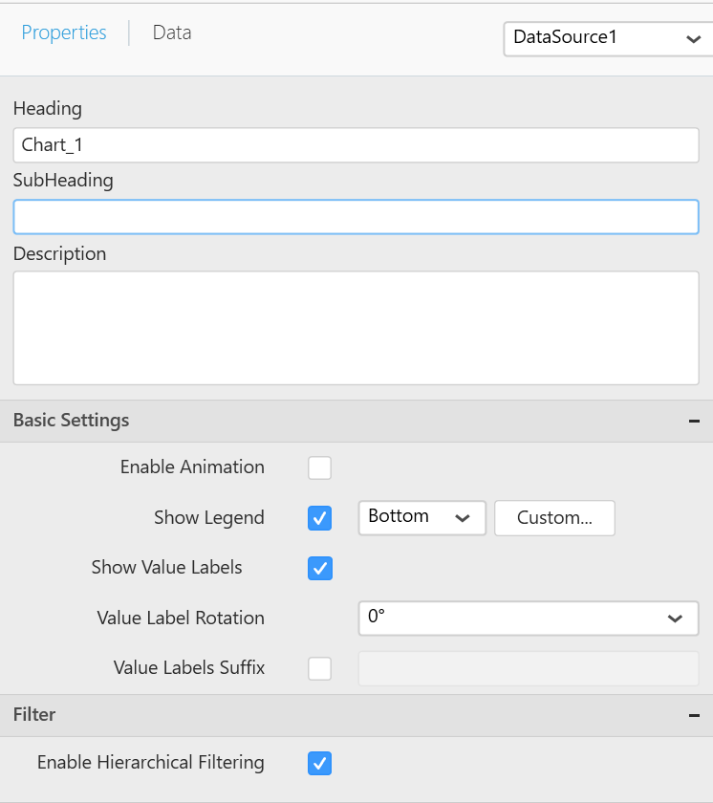Focus the SubHeading input field

click(x=356, y=217)
